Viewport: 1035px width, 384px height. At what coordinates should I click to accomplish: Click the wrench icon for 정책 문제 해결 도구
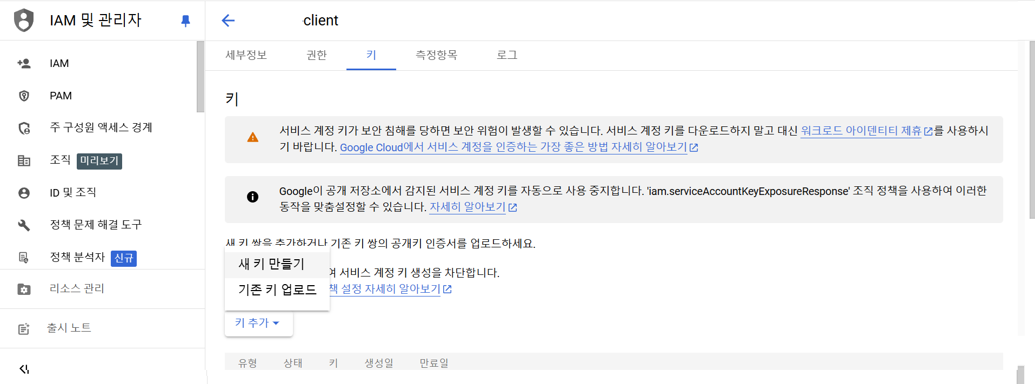(24, 225)
